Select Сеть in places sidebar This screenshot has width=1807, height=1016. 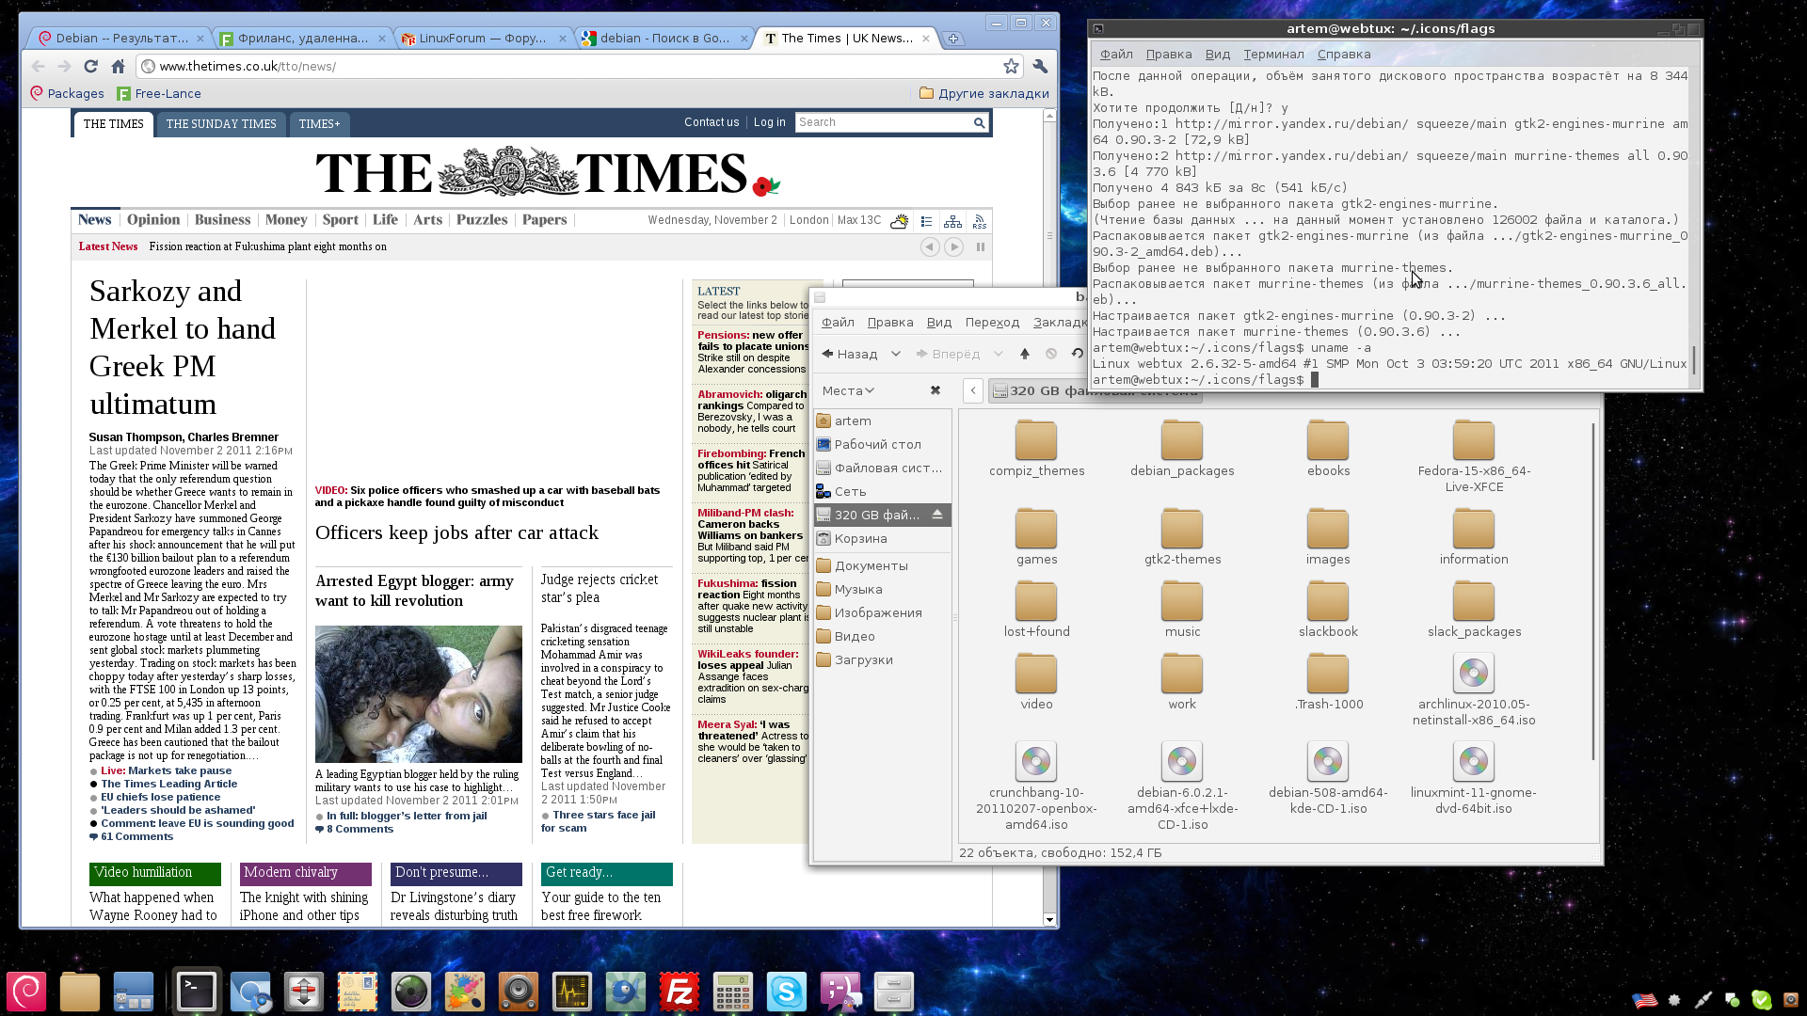click(x=883, y=491)
